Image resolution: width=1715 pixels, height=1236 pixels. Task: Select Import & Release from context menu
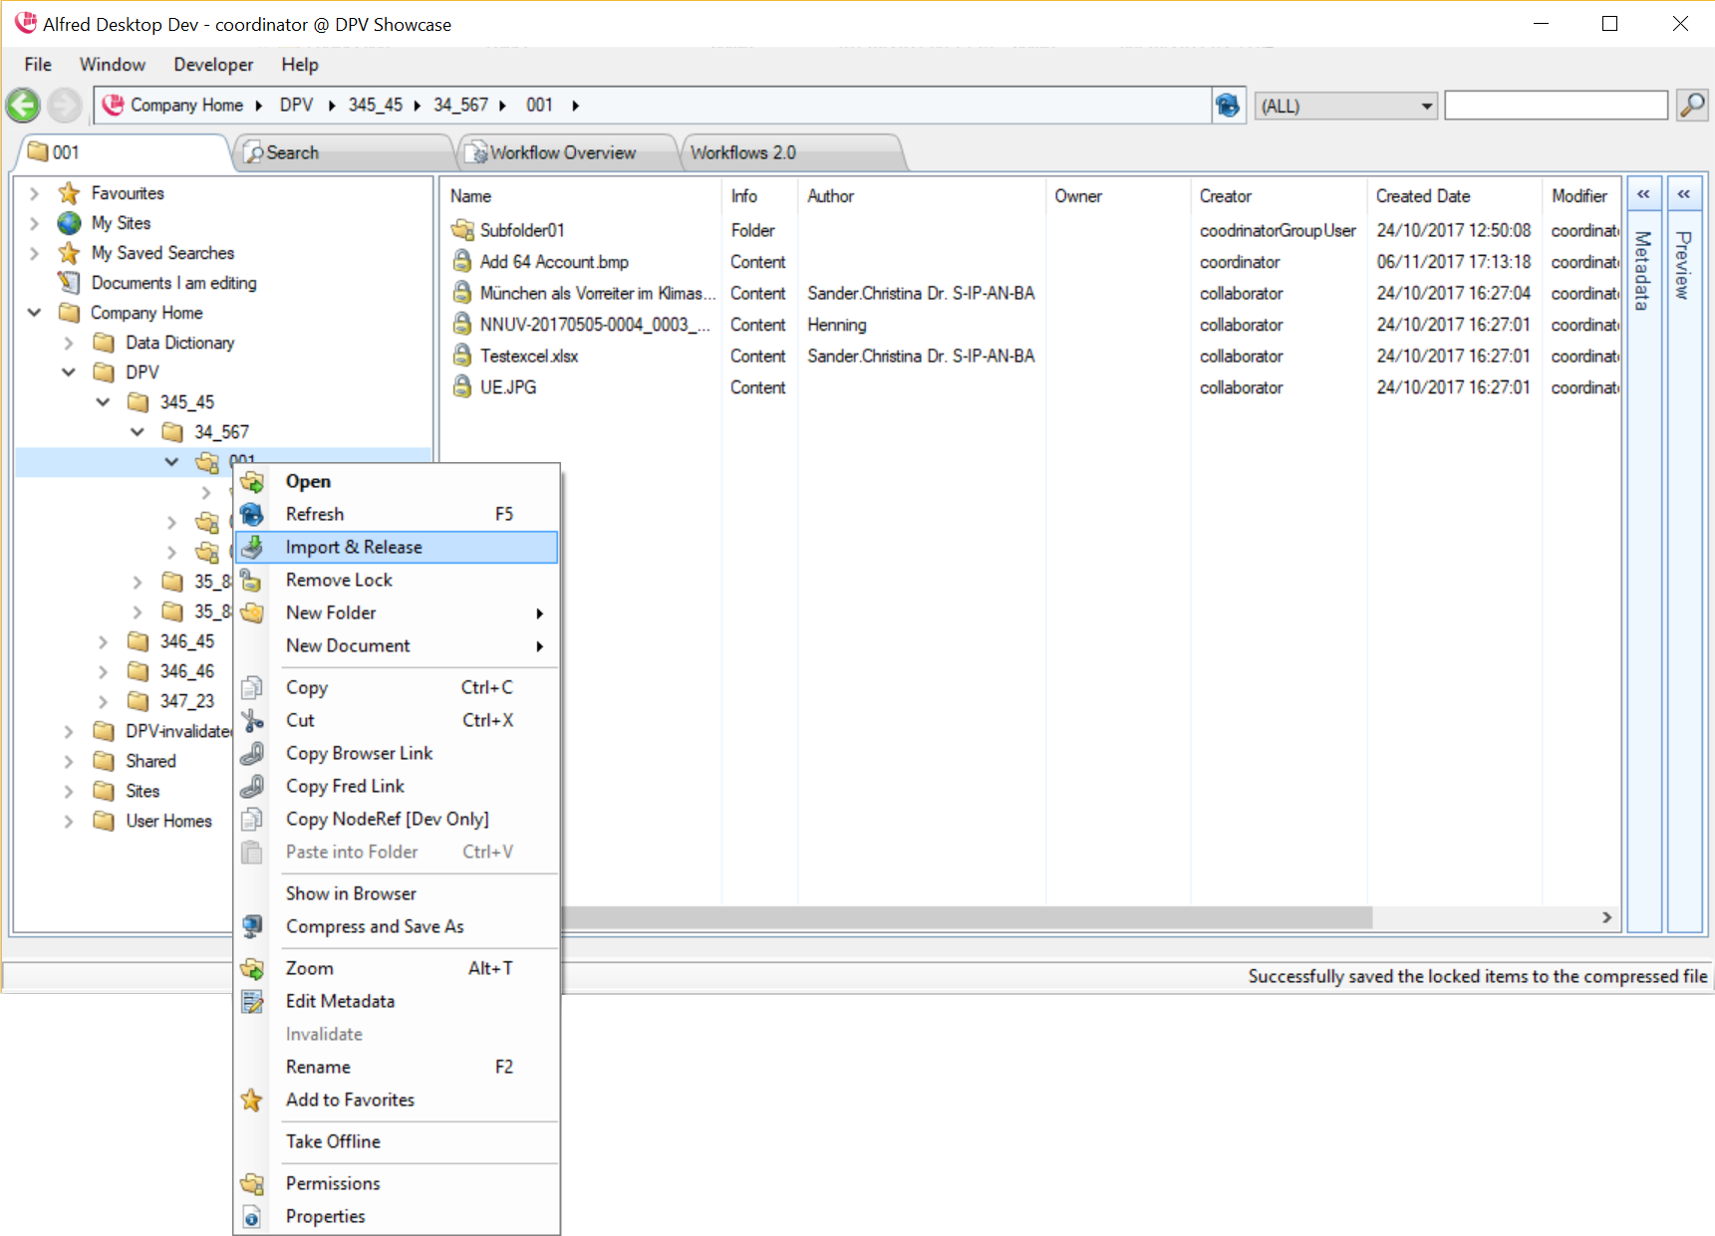[354, 547]
